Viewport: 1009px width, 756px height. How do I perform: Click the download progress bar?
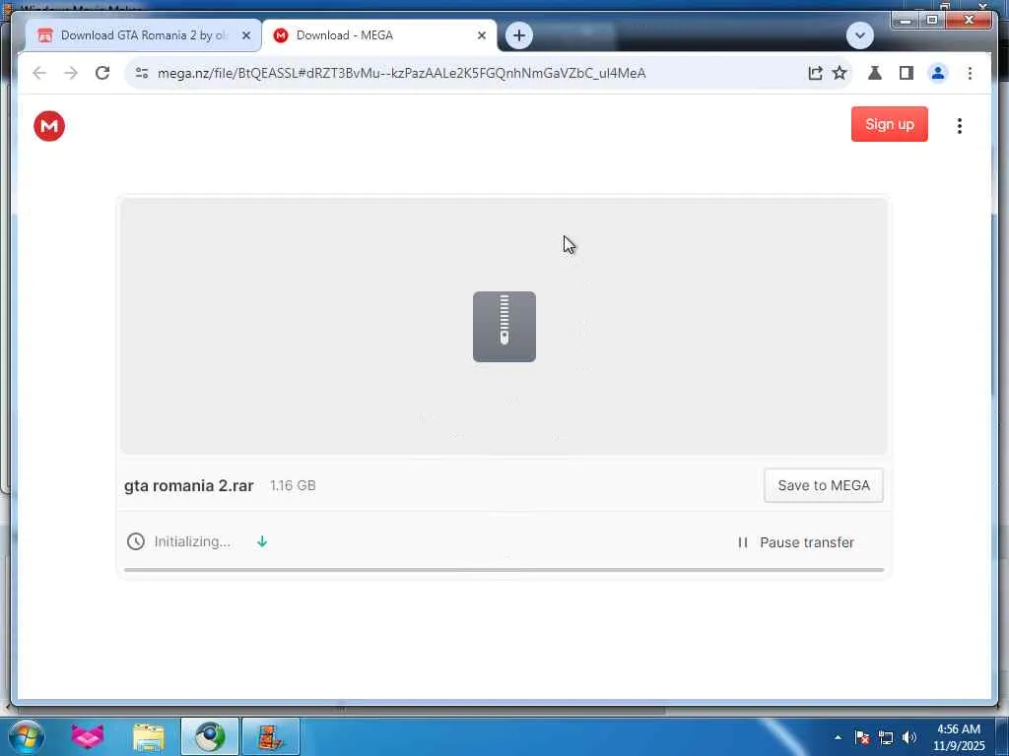click(x=504, y=570)
